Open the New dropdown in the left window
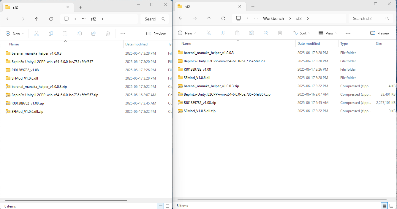Image resolution: width=397 pixels, height=209 pixels. [15, 34]
